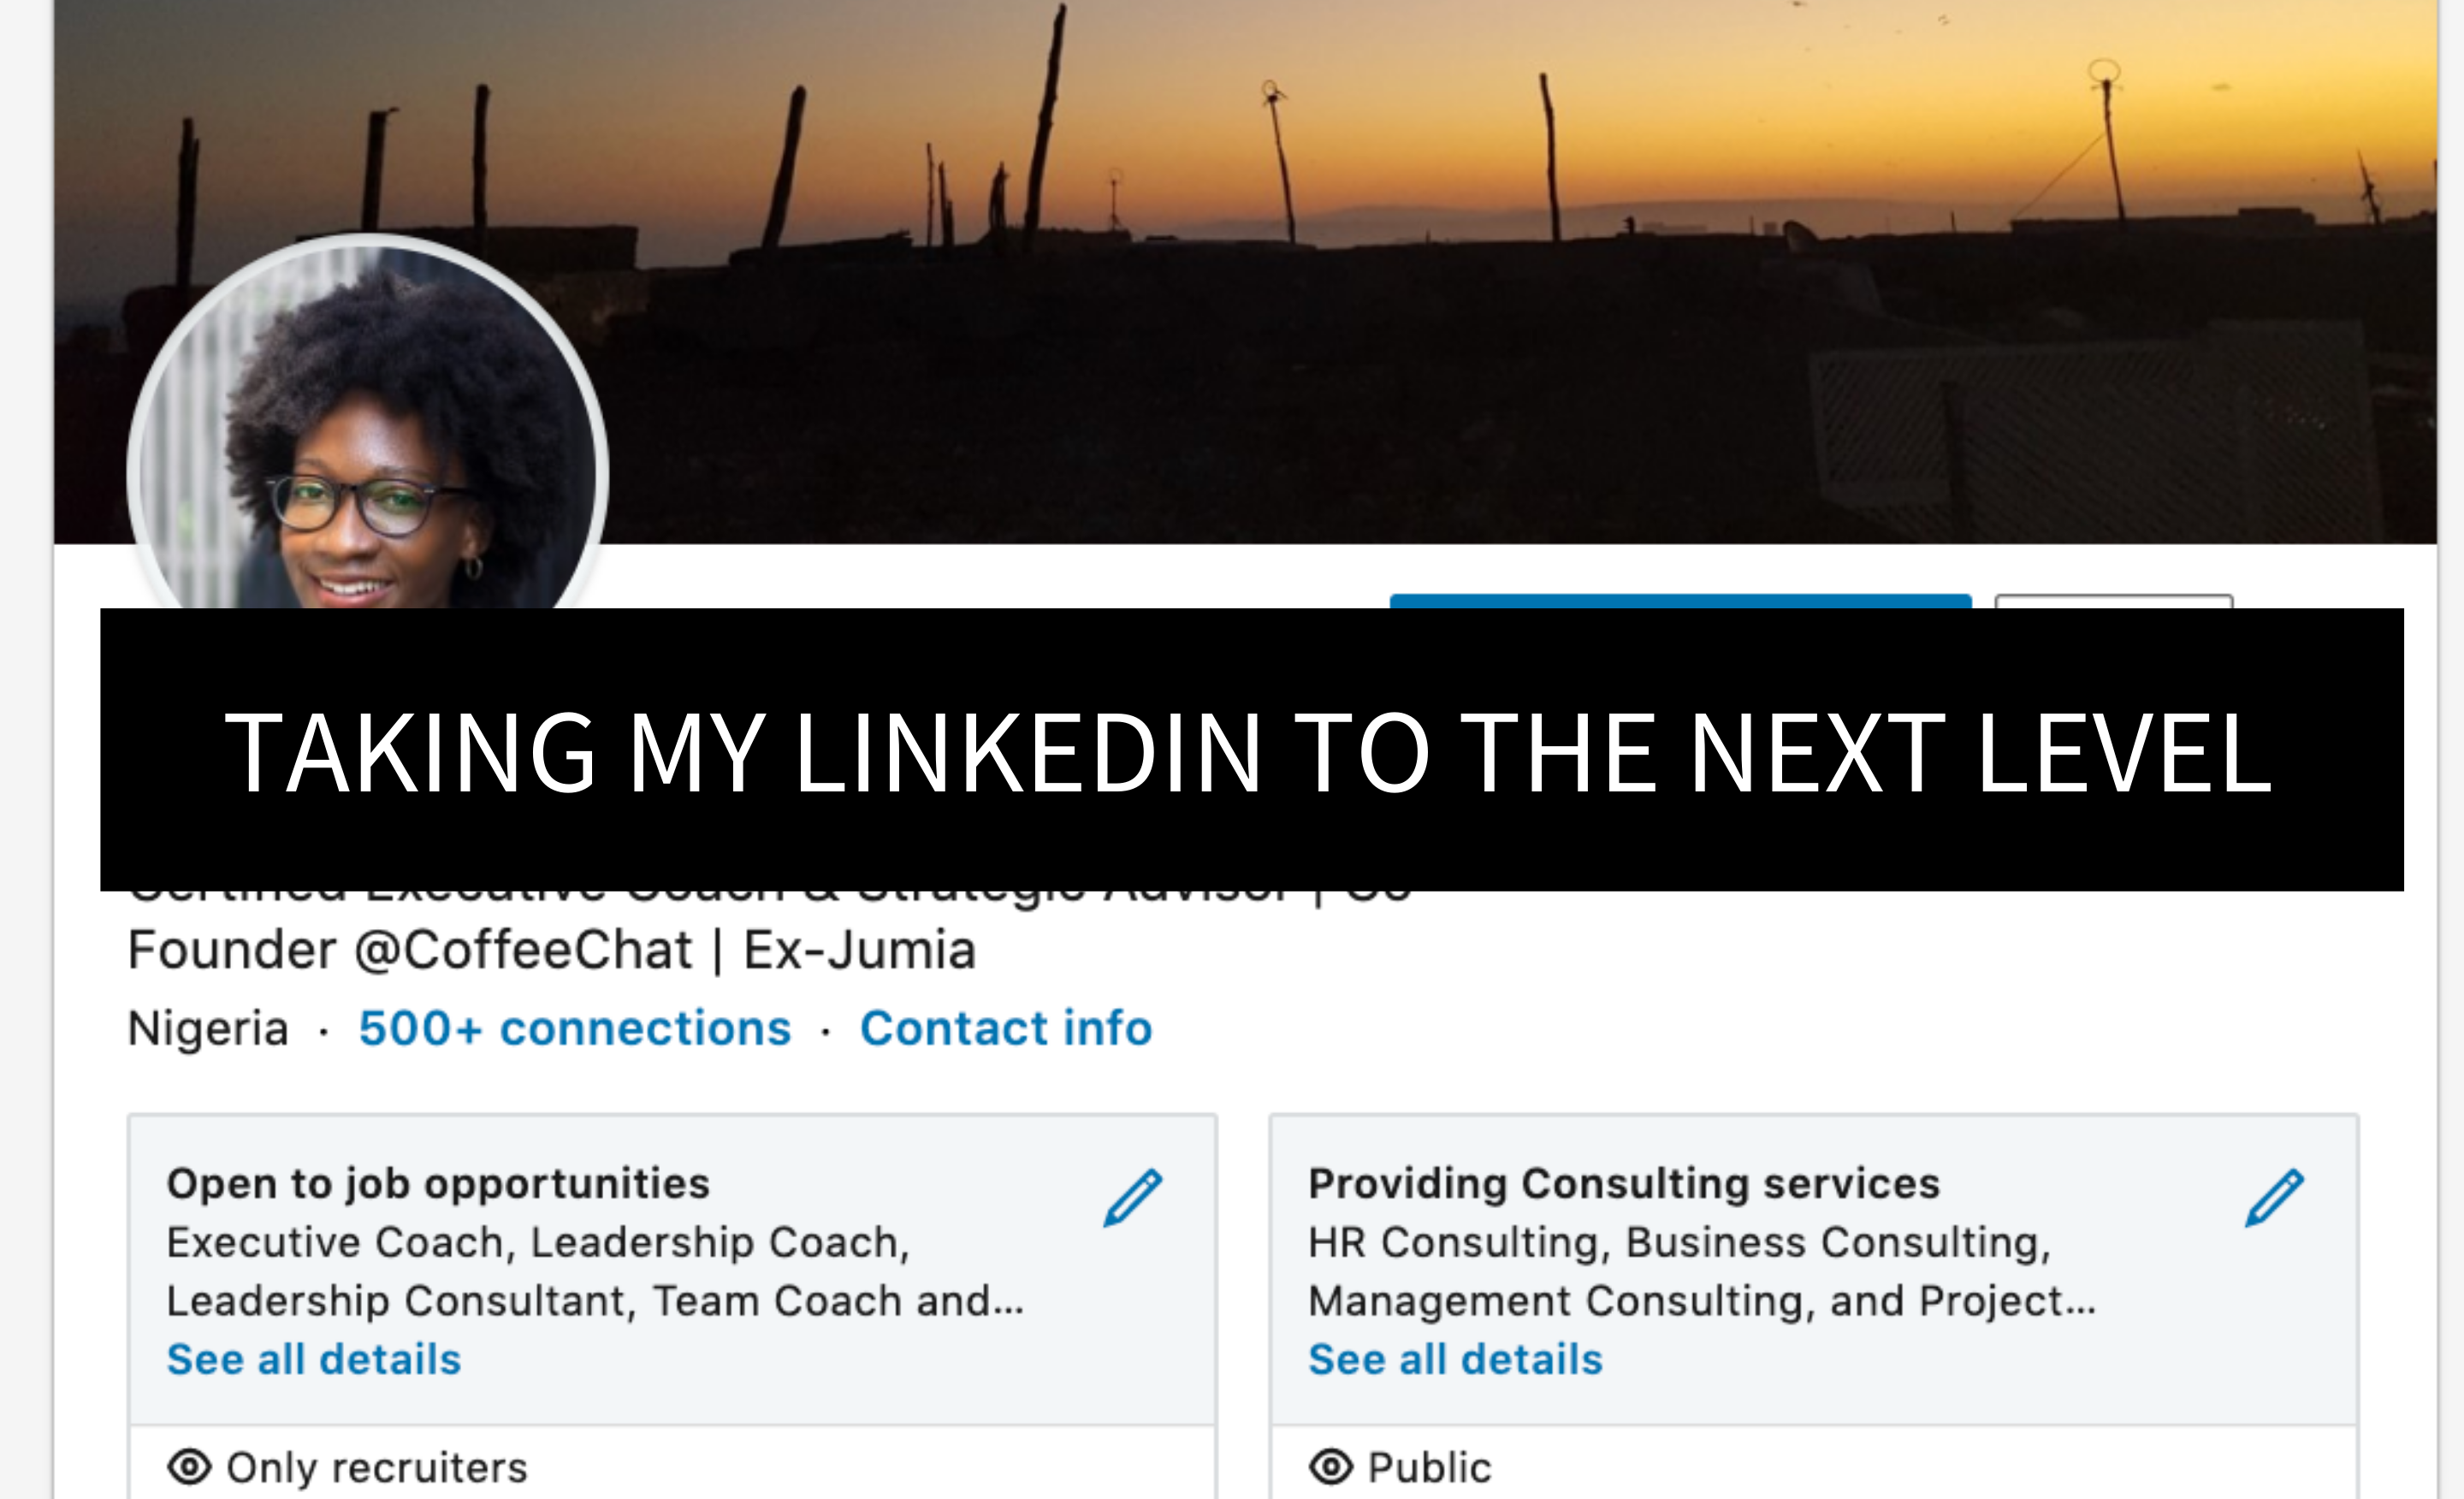Click the eye icon beside Public
Viewport: 2464px width, 1499px height.
click(x=1330, y=1466)
